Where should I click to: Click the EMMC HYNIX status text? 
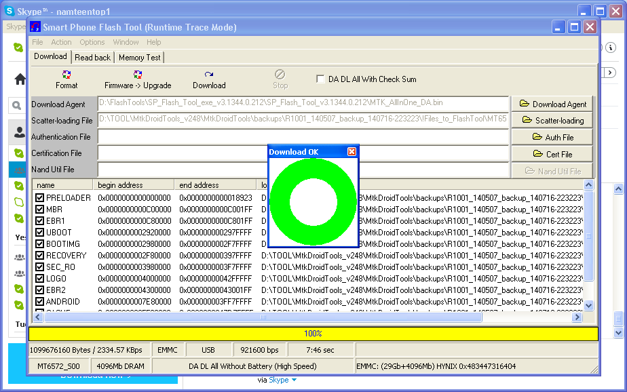point(436,366)
